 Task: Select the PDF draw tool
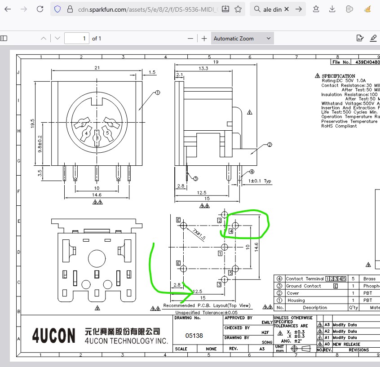373,39
